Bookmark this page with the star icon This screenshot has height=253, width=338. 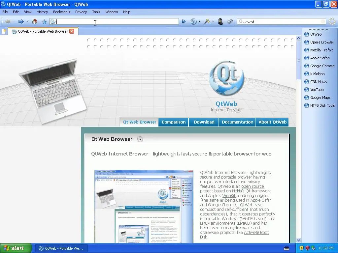coord(44,21)
